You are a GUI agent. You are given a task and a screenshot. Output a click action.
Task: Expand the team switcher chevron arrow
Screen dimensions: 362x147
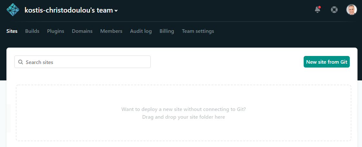pyautogui.click(x=116, y=11)
